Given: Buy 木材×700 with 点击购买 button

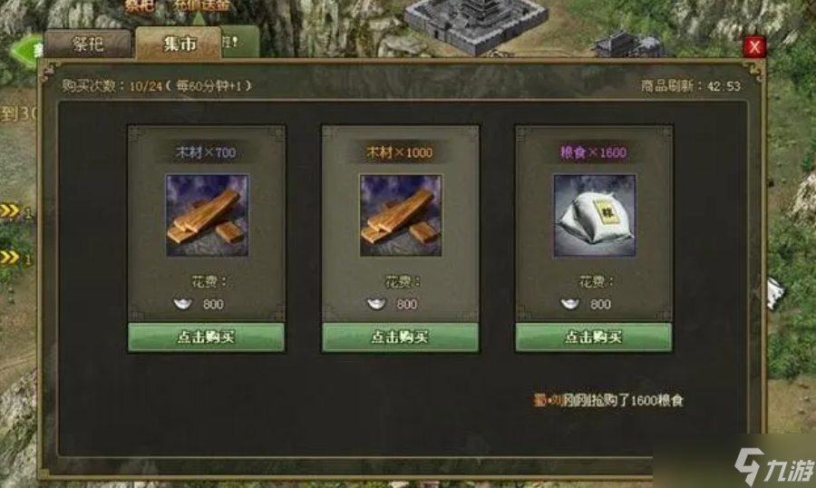Looking at the screenshot, I should click(206, 337).
